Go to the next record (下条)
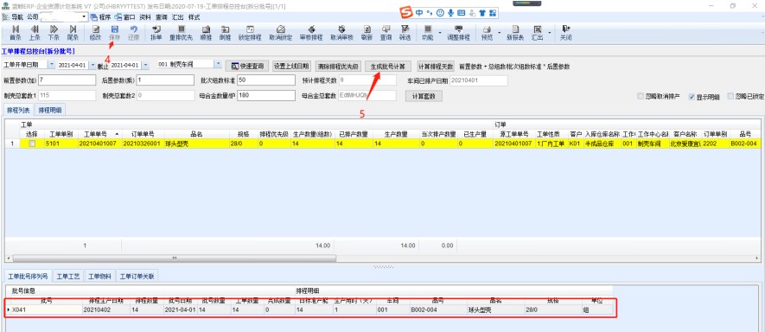 pos(54,33)
